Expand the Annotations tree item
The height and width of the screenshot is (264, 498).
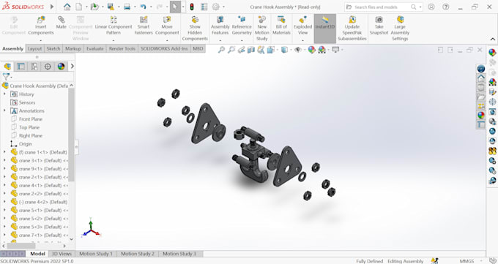click(x=4, y=110)
